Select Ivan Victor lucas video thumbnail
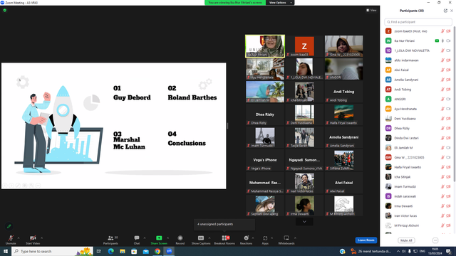The height and width of the screenshot is (256, 456). pyautogui.click(x=304, y=183)
